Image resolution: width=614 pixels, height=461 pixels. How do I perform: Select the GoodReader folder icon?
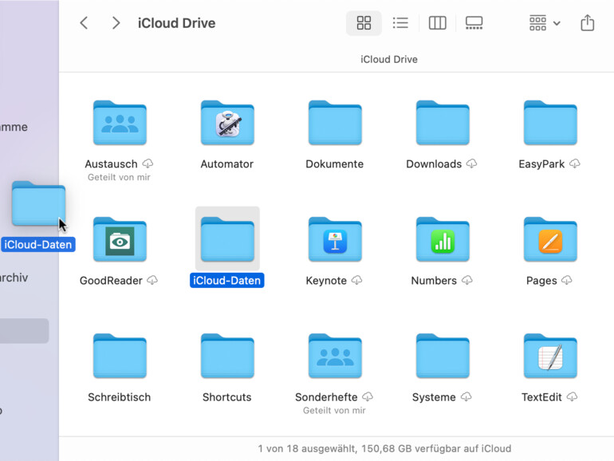(x=120, y=239)
